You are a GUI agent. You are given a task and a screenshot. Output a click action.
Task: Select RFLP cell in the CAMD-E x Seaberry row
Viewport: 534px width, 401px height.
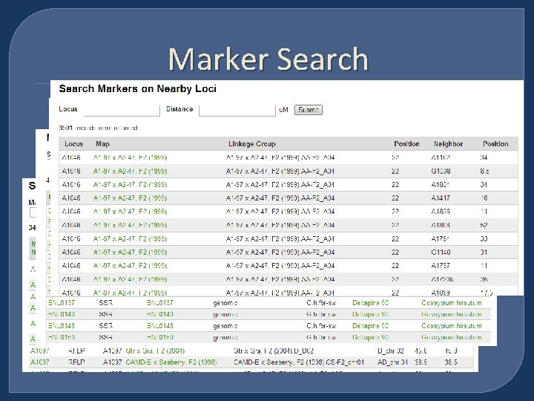tap(76, 362)
